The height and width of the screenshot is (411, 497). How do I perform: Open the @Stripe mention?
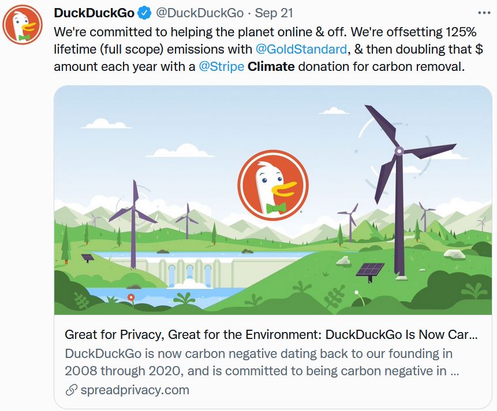(x=221, y=66)
